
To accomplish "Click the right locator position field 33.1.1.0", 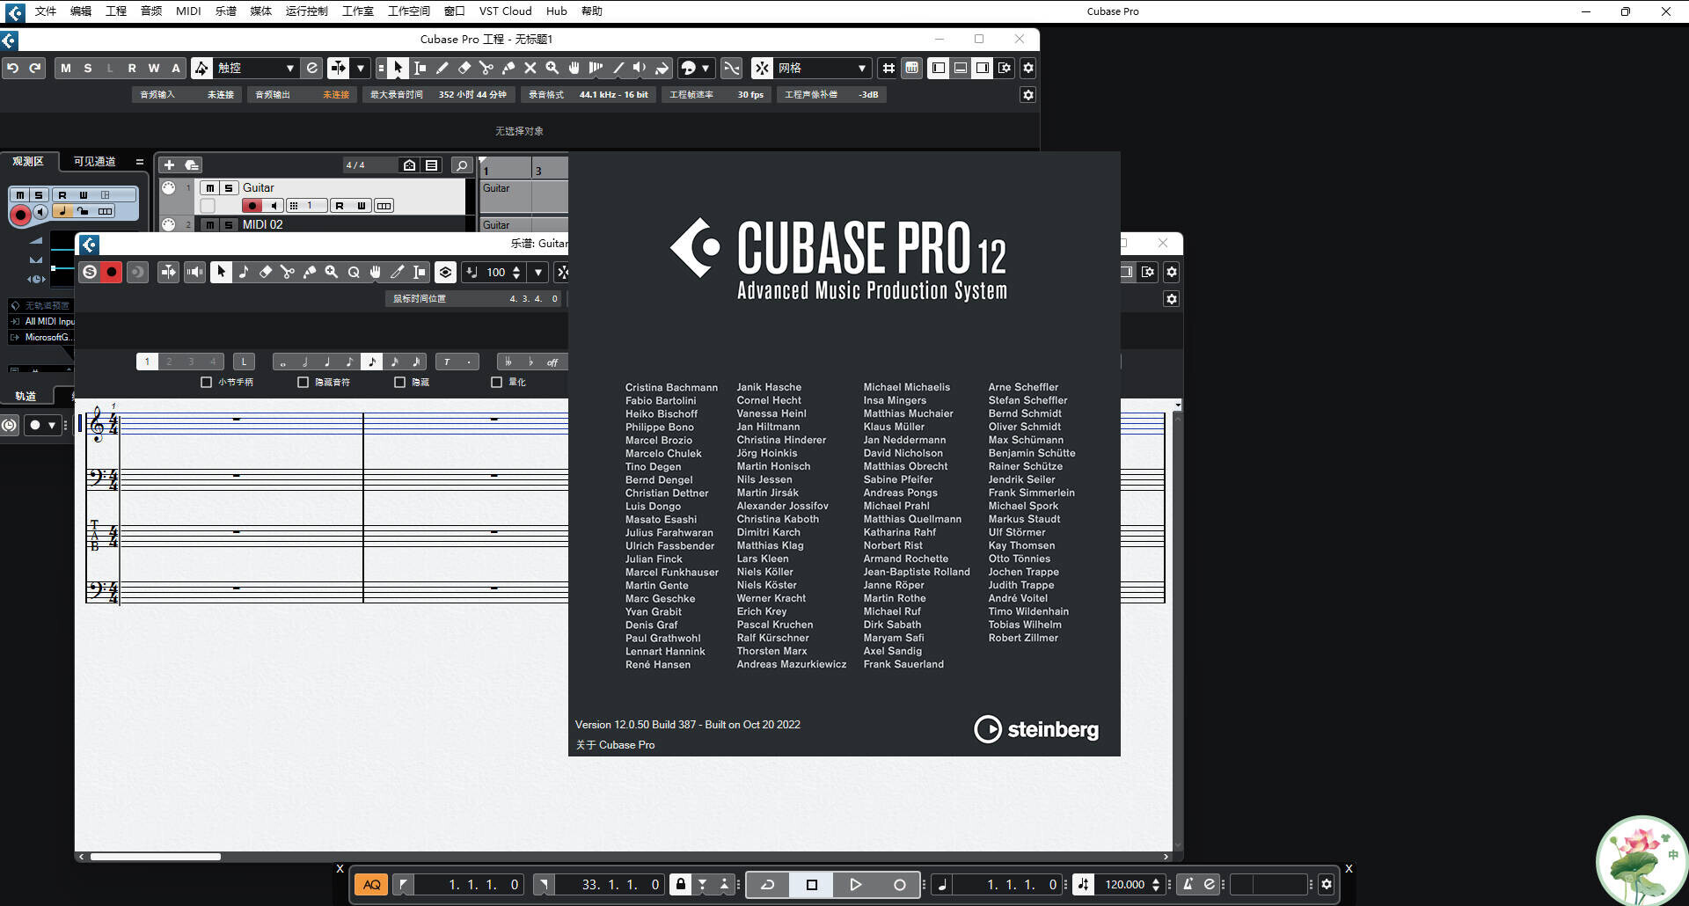I will point(610,885).
